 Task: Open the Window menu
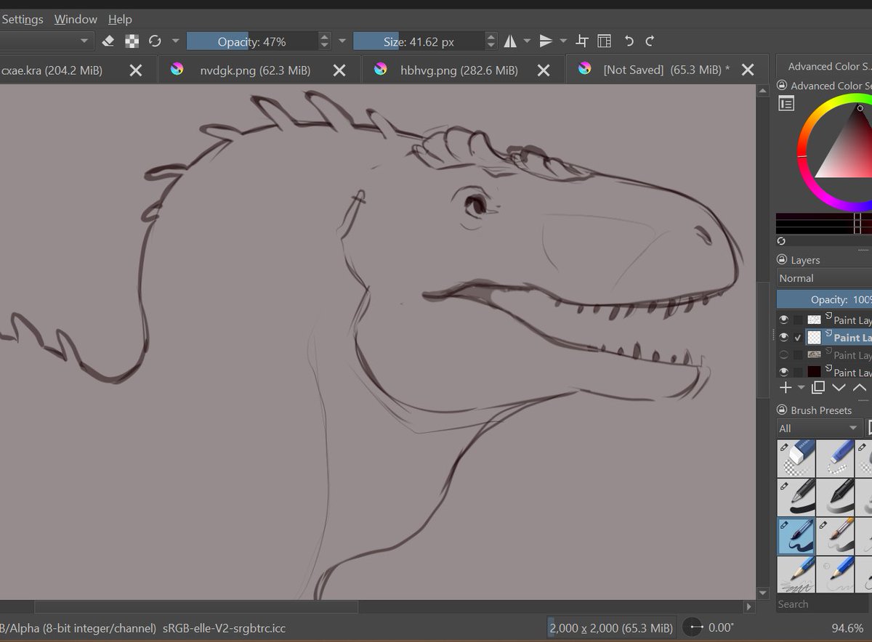[76, 19]
